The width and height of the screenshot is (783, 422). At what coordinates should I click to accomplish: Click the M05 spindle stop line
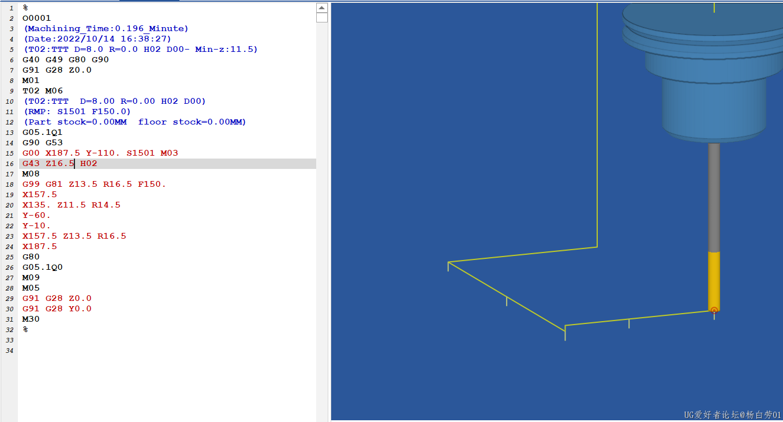[x=31, y=288]
